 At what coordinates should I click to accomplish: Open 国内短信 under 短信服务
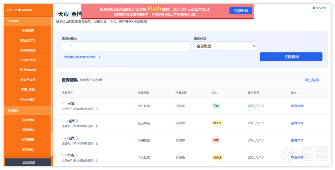tap(27, 120)
